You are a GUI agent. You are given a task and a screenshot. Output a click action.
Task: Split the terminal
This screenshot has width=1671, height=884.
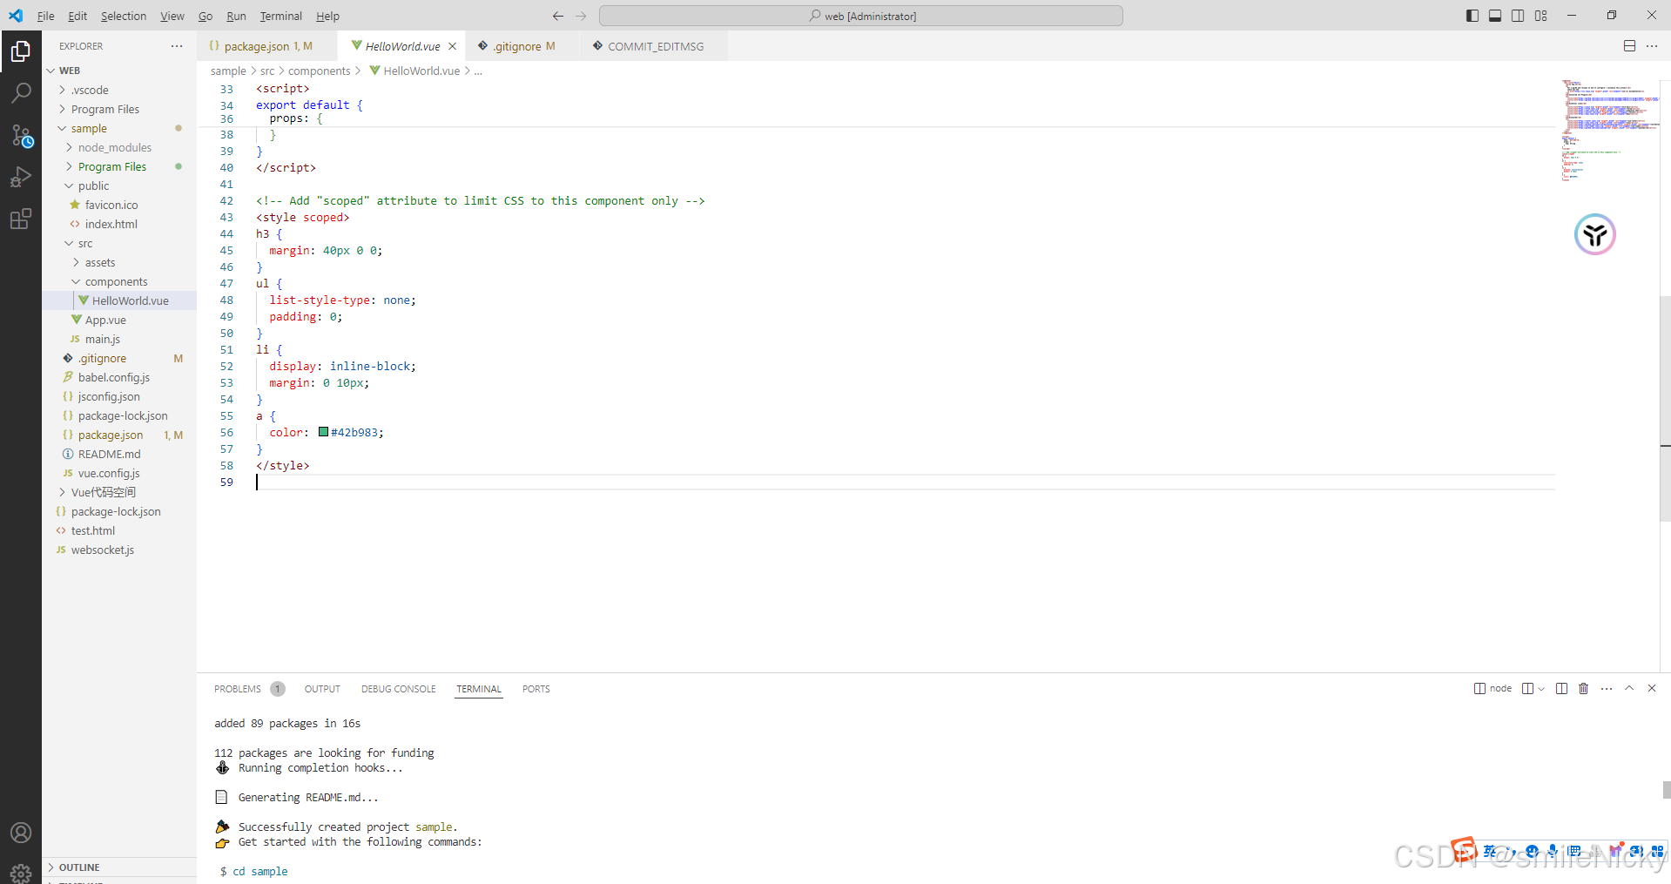1561,689
